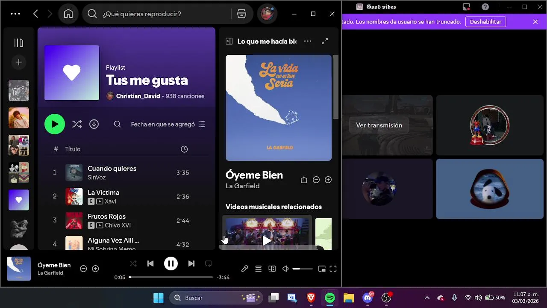Image resolution: width=547 pixels, height=308 pixels.
Task: Click Ver transmisión in Discord call
Action: point(379,125)
